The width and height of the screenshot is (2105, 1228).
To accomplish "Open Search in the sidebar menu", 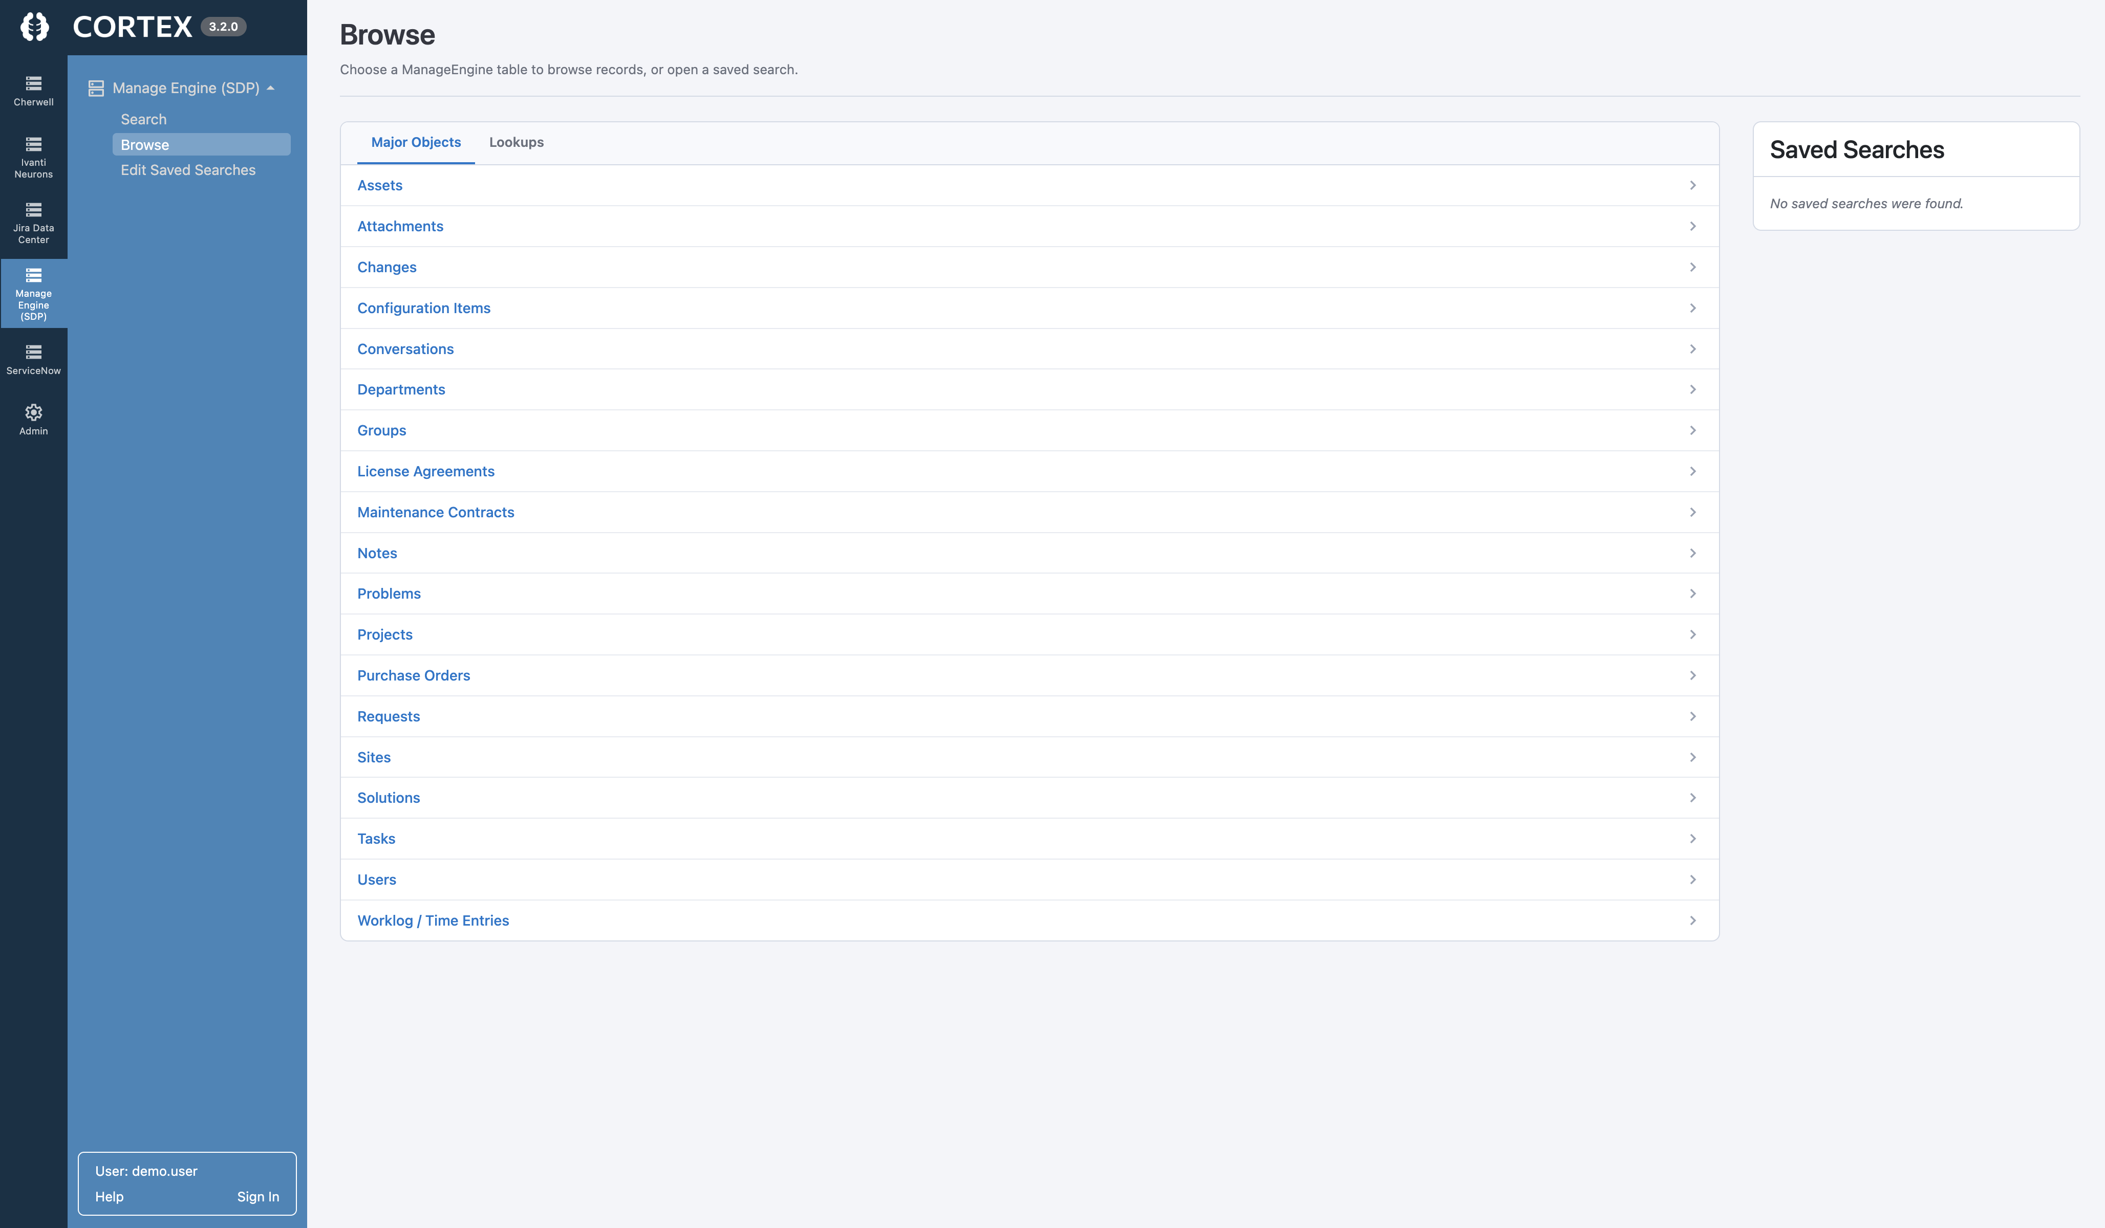I will click(x=144, y=119).
